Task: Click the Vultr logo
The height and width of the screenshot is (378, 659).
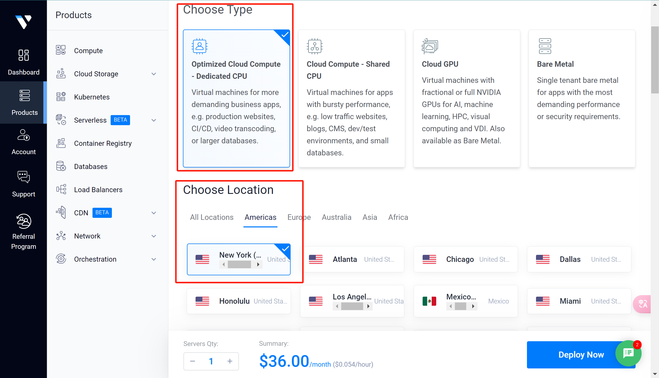Action: tap(23, 22)
